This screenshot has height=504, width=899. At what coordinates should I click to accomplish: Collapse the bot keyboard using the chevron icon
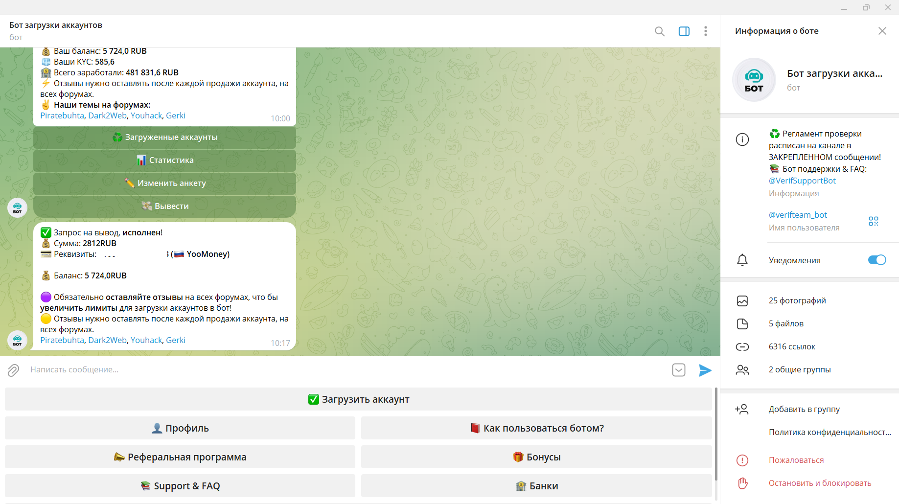[x=678, y=370]
